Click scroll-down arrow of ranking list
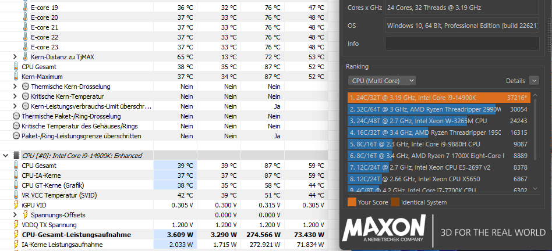Screen dimensions: 552x251 536,189
